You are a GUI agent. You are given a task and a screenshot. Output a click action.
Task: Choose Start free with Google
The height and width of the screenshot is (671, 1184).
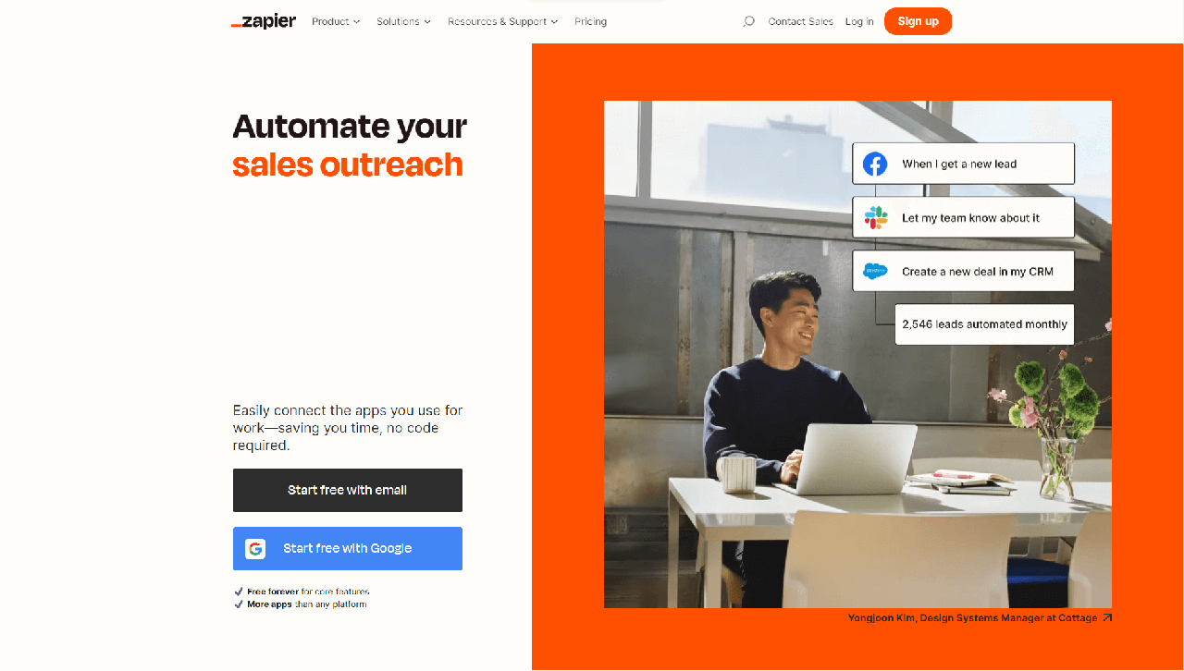[348, 549]
